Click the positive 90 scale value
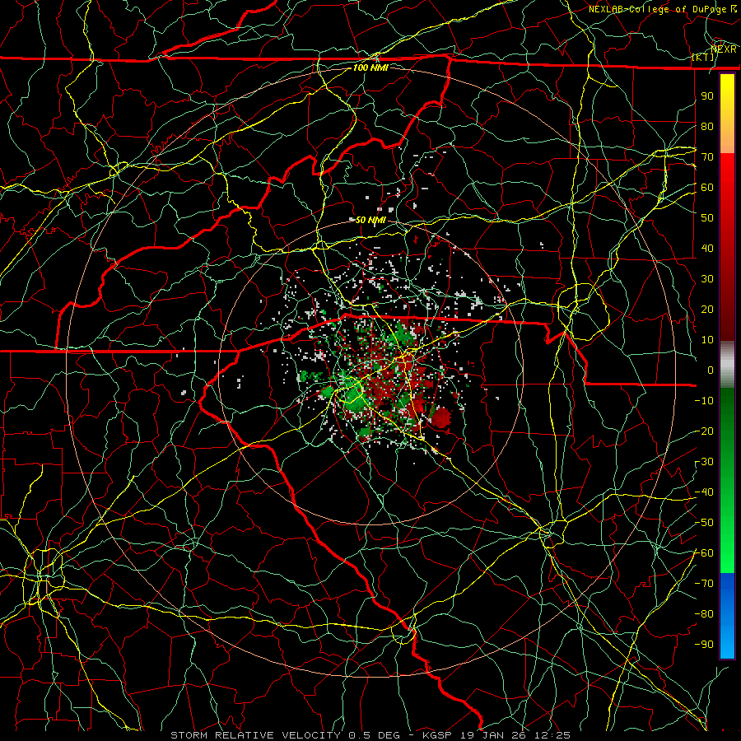 pyautogui.click(x=707, y=96)
